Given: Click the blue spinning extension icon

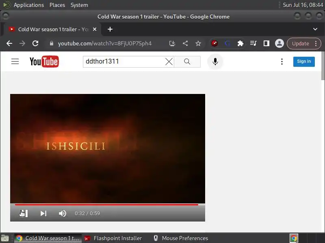Looking at the screenshot, I should 227,43.
